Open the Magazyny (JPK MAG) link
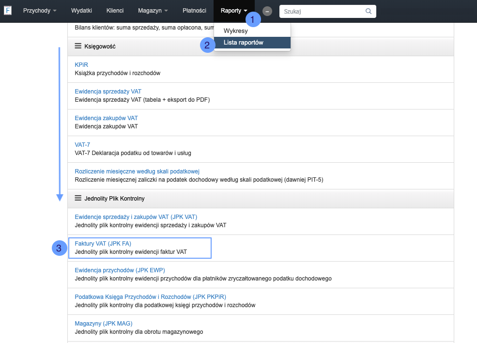477x343 pixels. [104, 324]
